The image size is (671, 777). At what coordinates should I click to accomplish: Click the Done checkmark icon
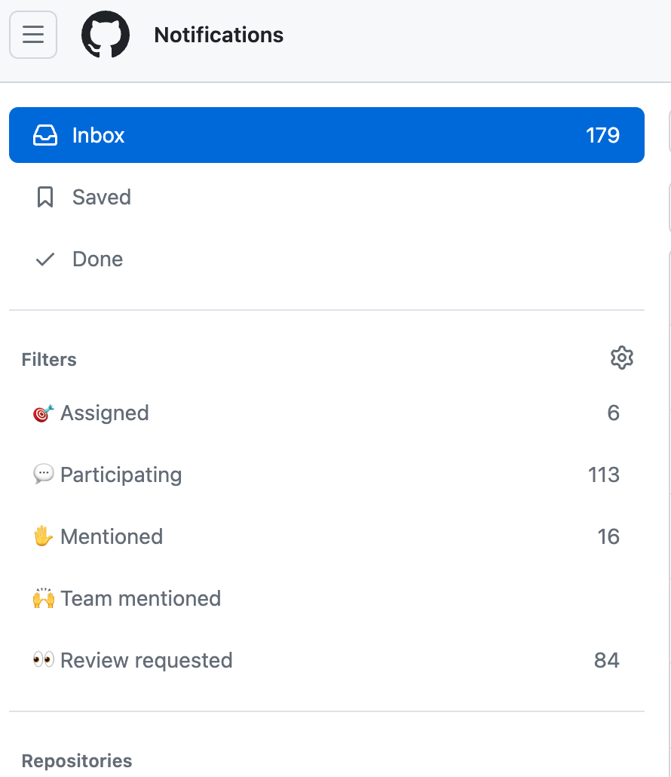click(x=45, y=260)
